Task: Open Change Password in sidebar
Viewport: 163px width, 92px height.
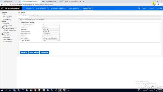Action: coord(8,41)
